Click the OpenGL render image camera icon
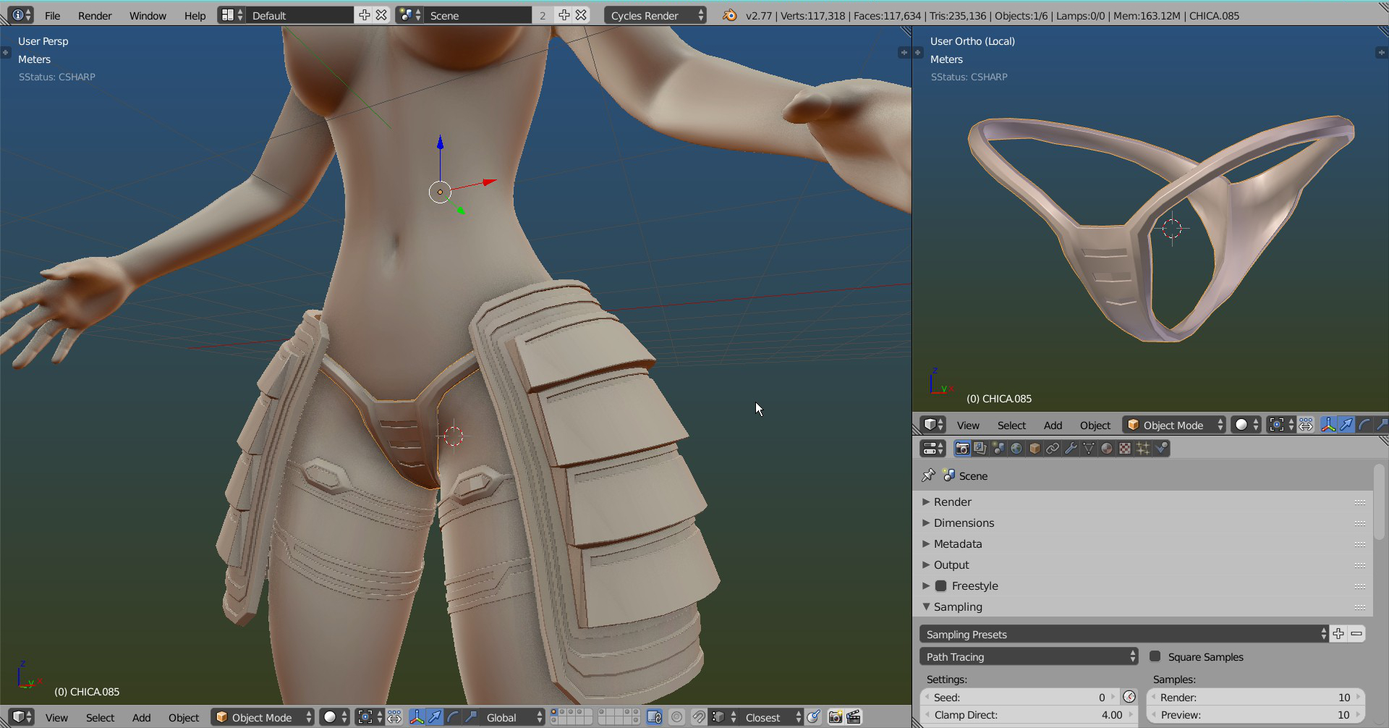This screenshot has width=1389, height=728. coord(836,717)
